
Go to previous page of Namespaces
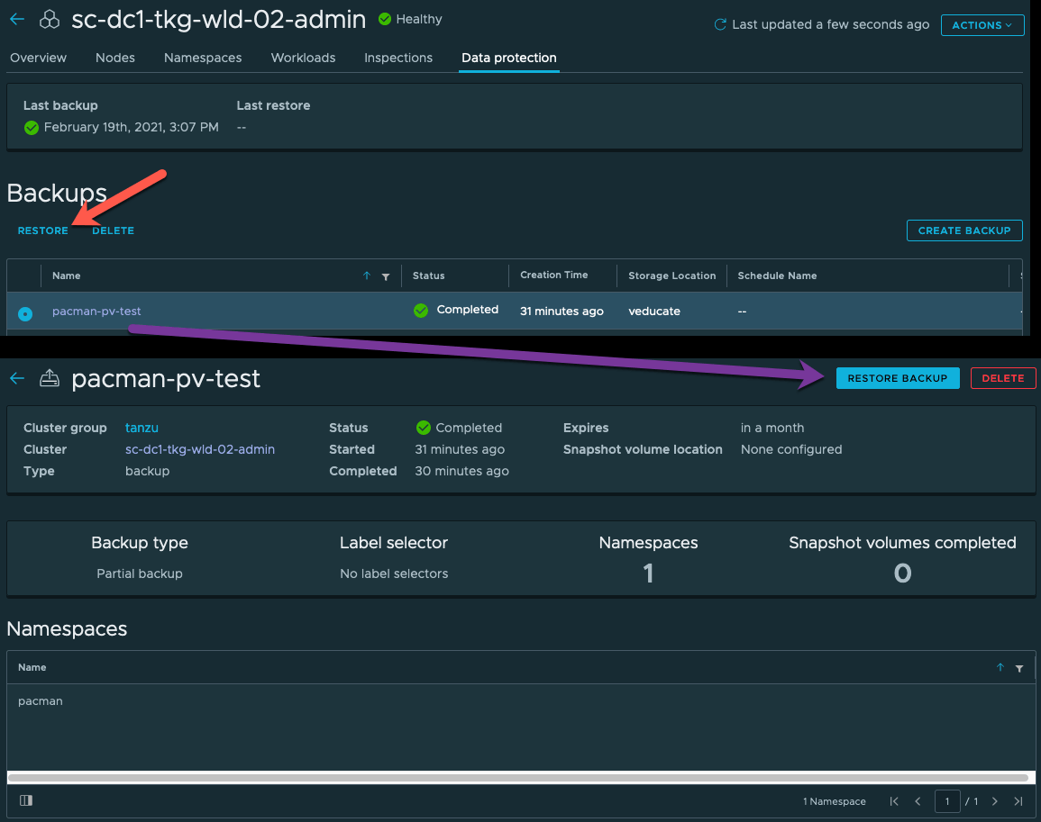pos(918,801)
